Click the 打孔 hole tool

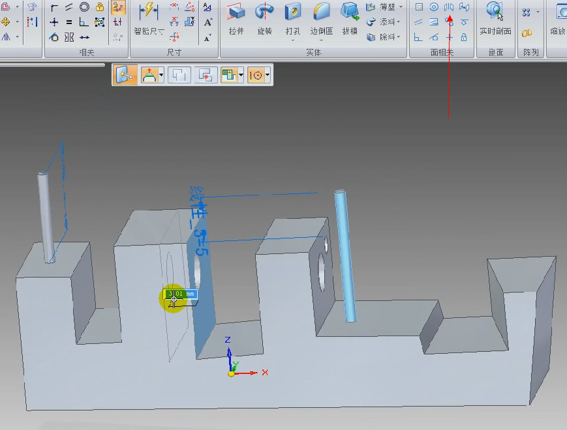click(292, 18)
